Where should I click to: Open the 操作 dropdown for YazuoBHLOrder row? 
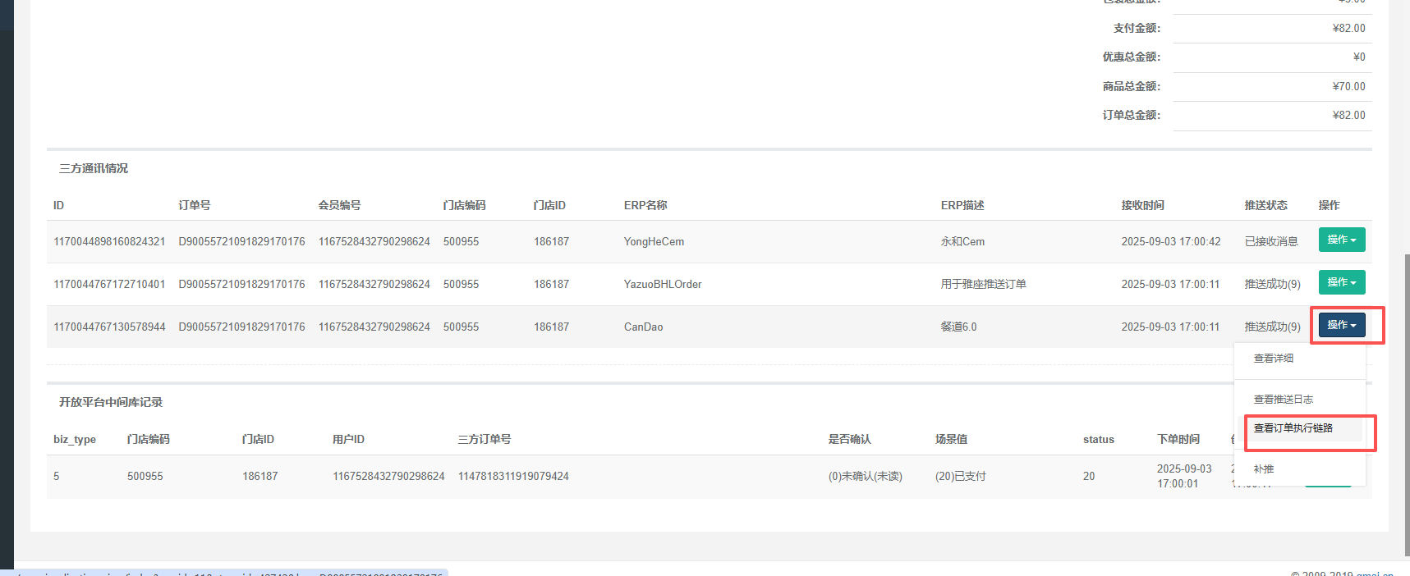click(x=1341, y=282)
